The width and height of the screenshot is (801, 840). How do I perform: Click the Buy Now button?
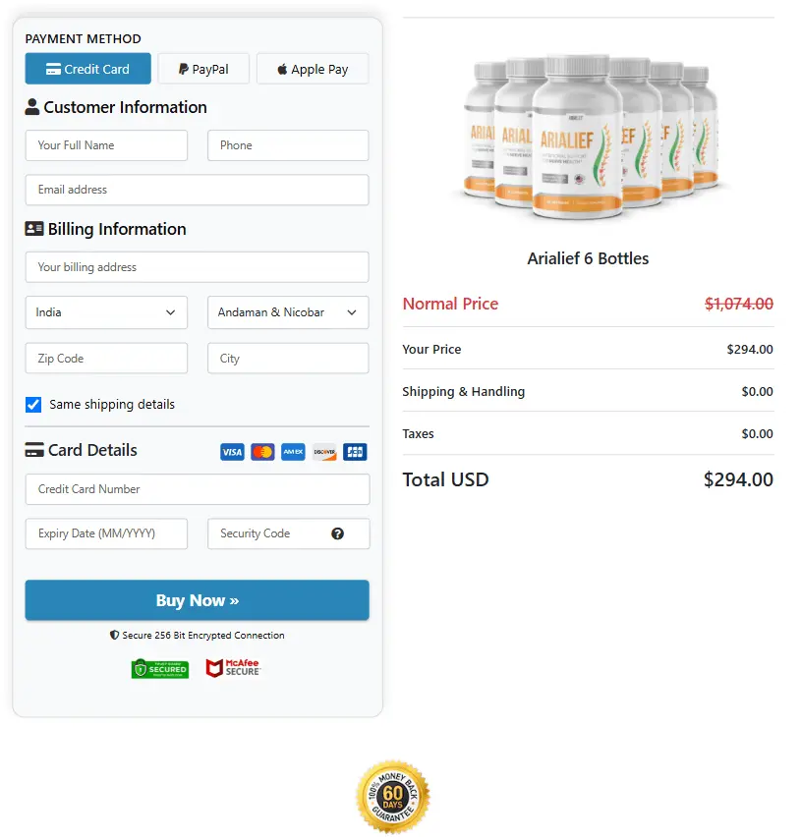point(198,600)
